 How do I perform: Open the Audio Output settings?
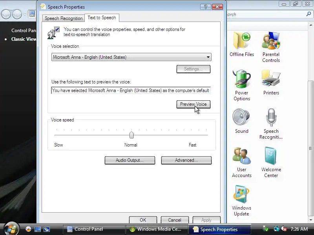(x=130, y=160)
